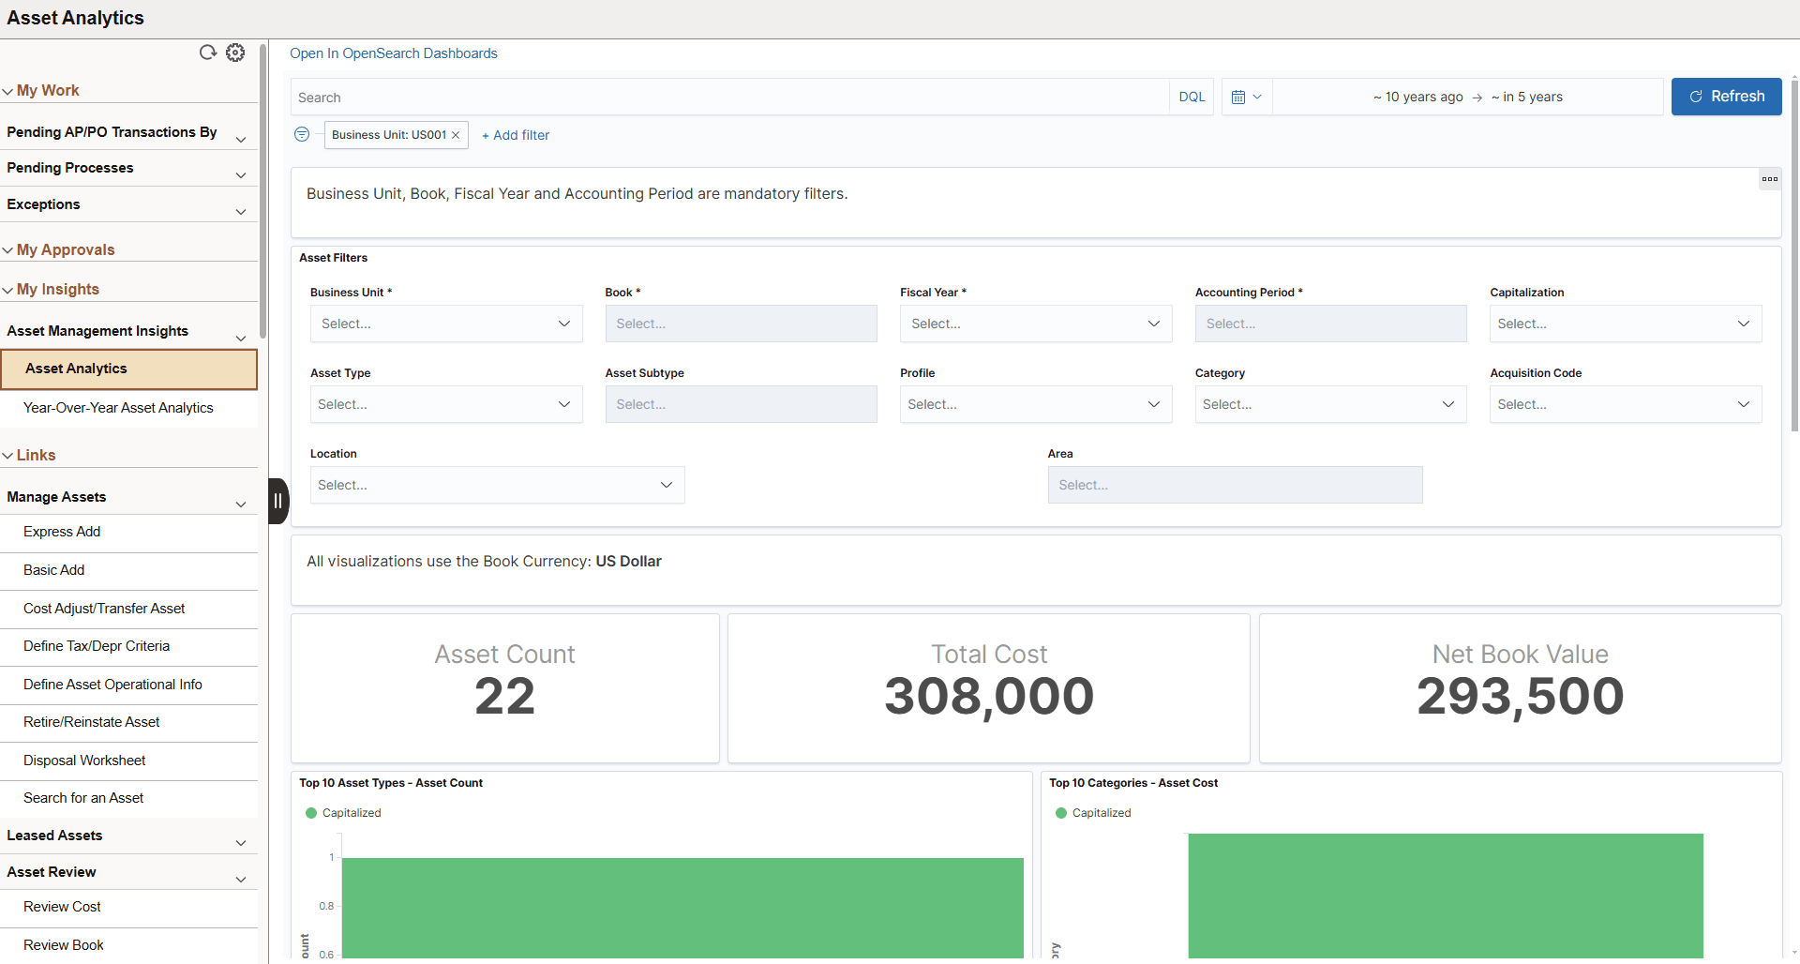Click the reload icon above the sidebar
Viewport: 1800px width, 964px height.
207,53
